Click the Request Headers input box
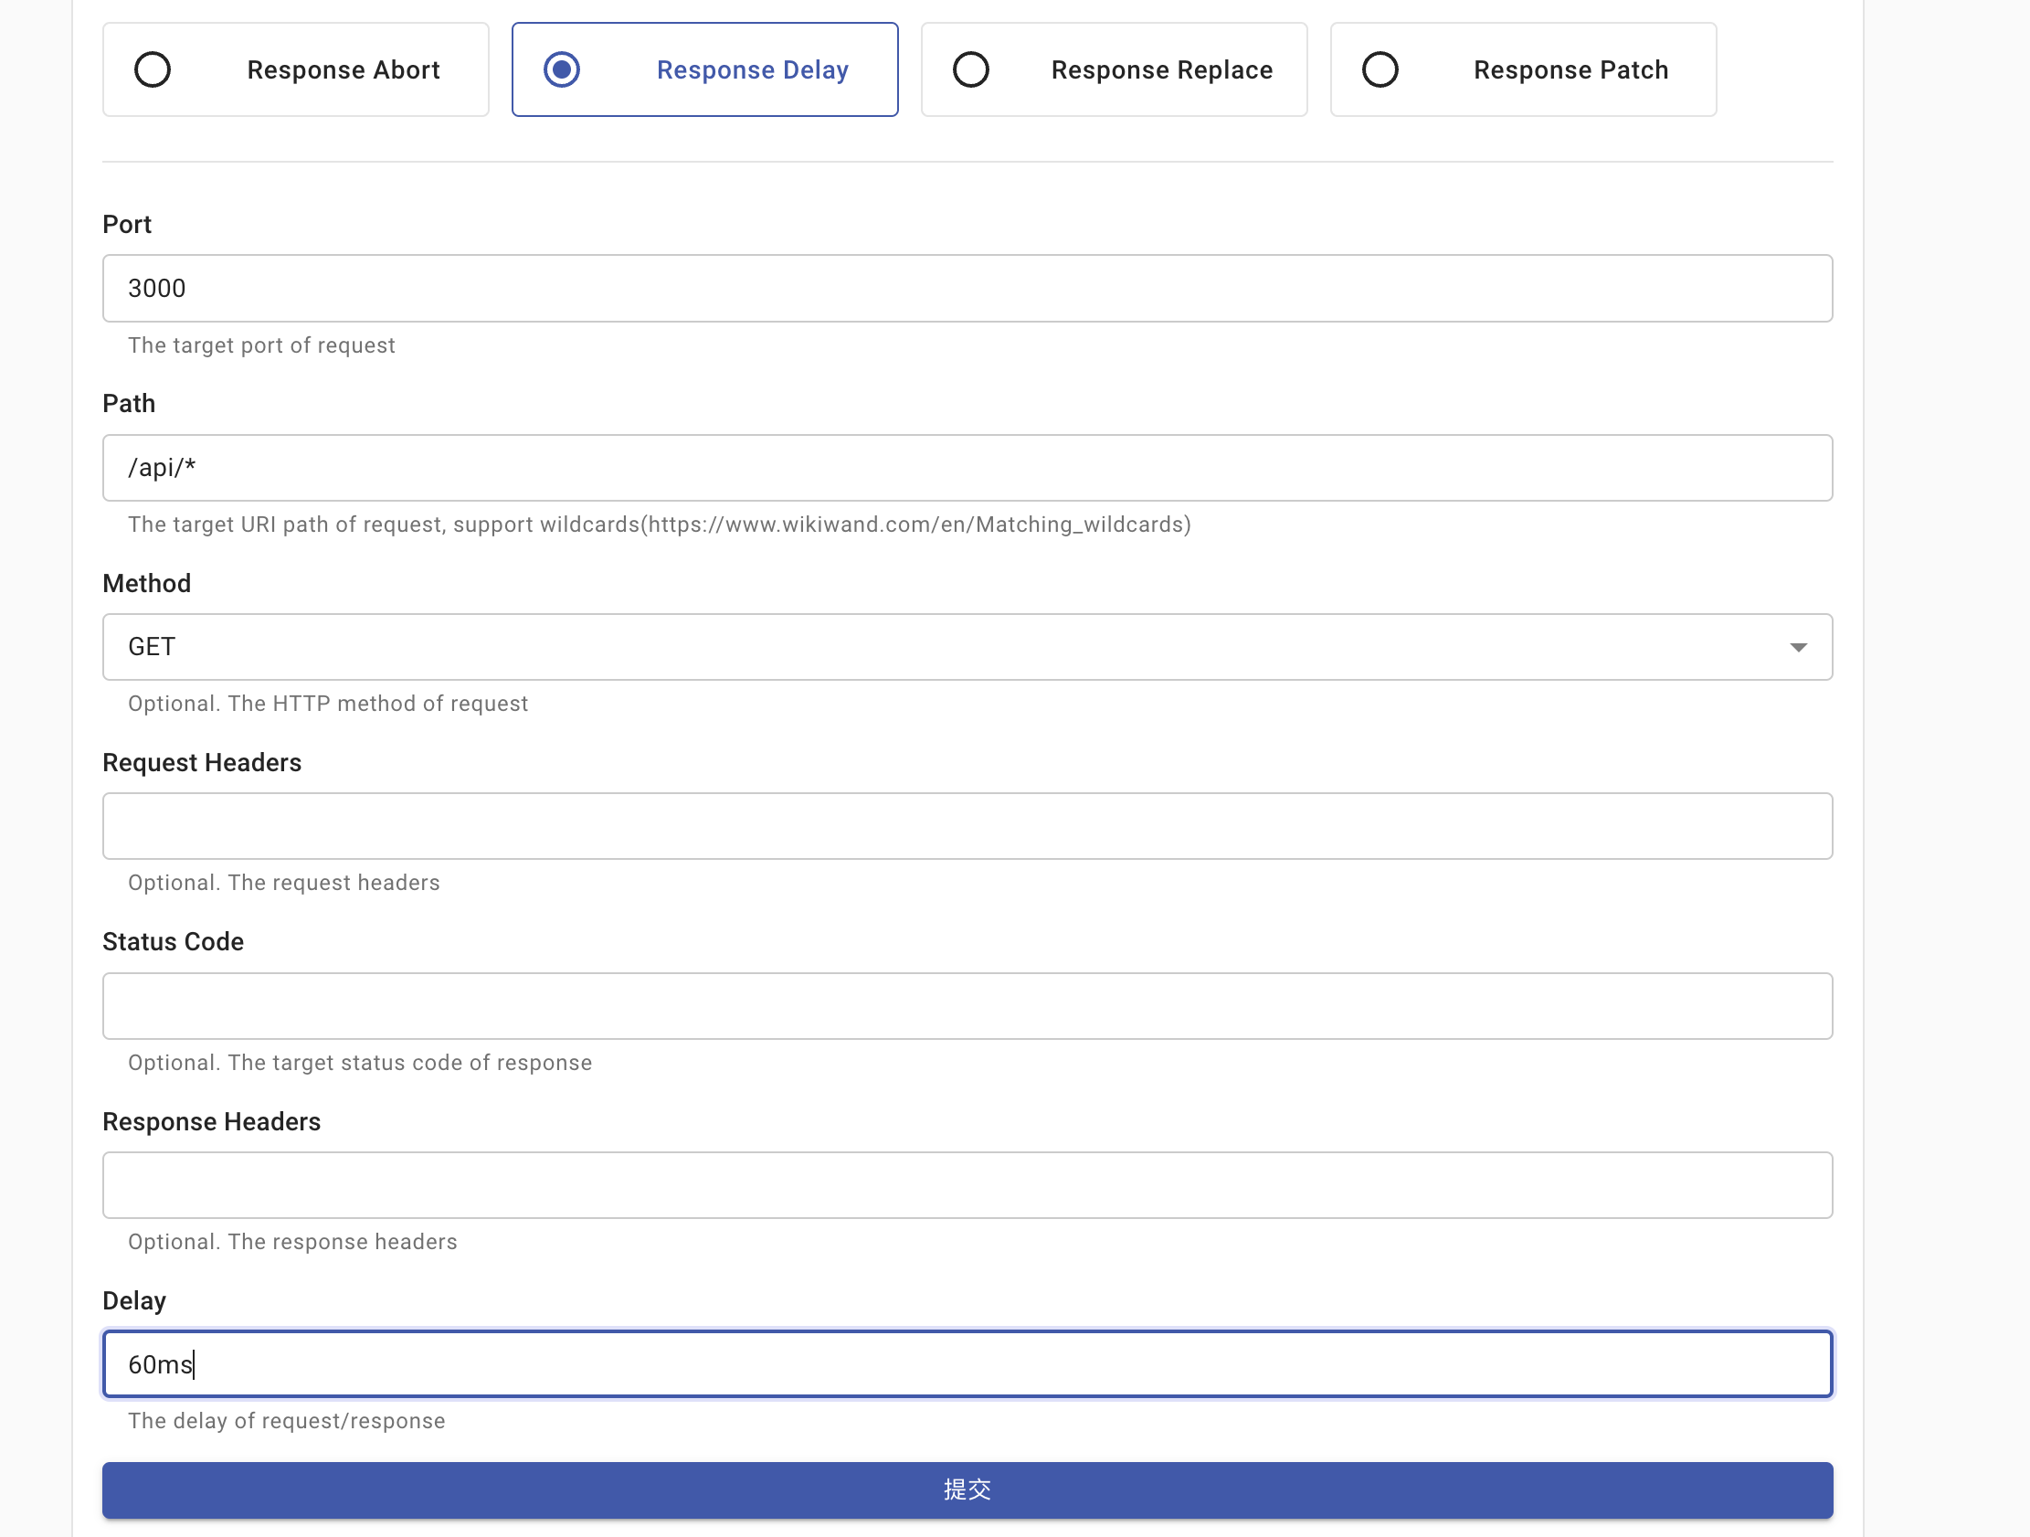This screenshot has height=1537, width=2030. tap(967, 826)
